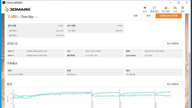Minimize the 3DMark window
The image size is (192, 108).
tap(171, 3)
